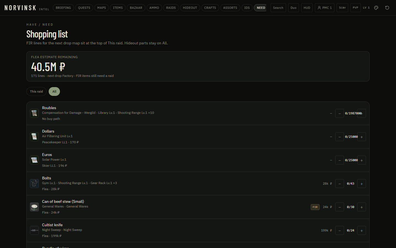Increase the Euros count
The width and height of the screenshot is (396, 248).
(x=362, y=160)
